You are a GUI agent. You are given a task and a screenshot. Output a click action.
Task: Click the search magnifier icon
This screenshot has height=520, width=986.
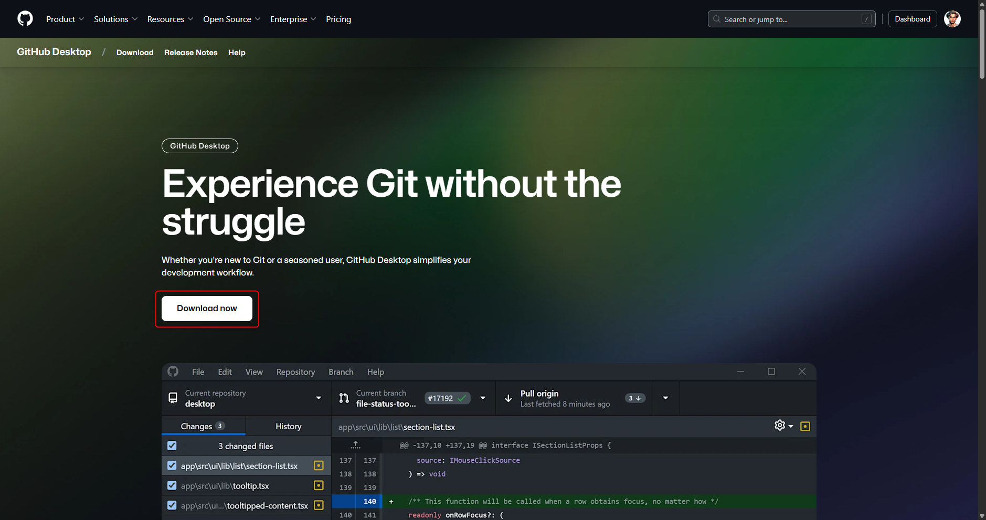pyautogui.click(x=716, y=19)
